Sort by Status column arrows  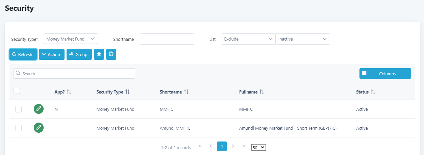[373, 92]
